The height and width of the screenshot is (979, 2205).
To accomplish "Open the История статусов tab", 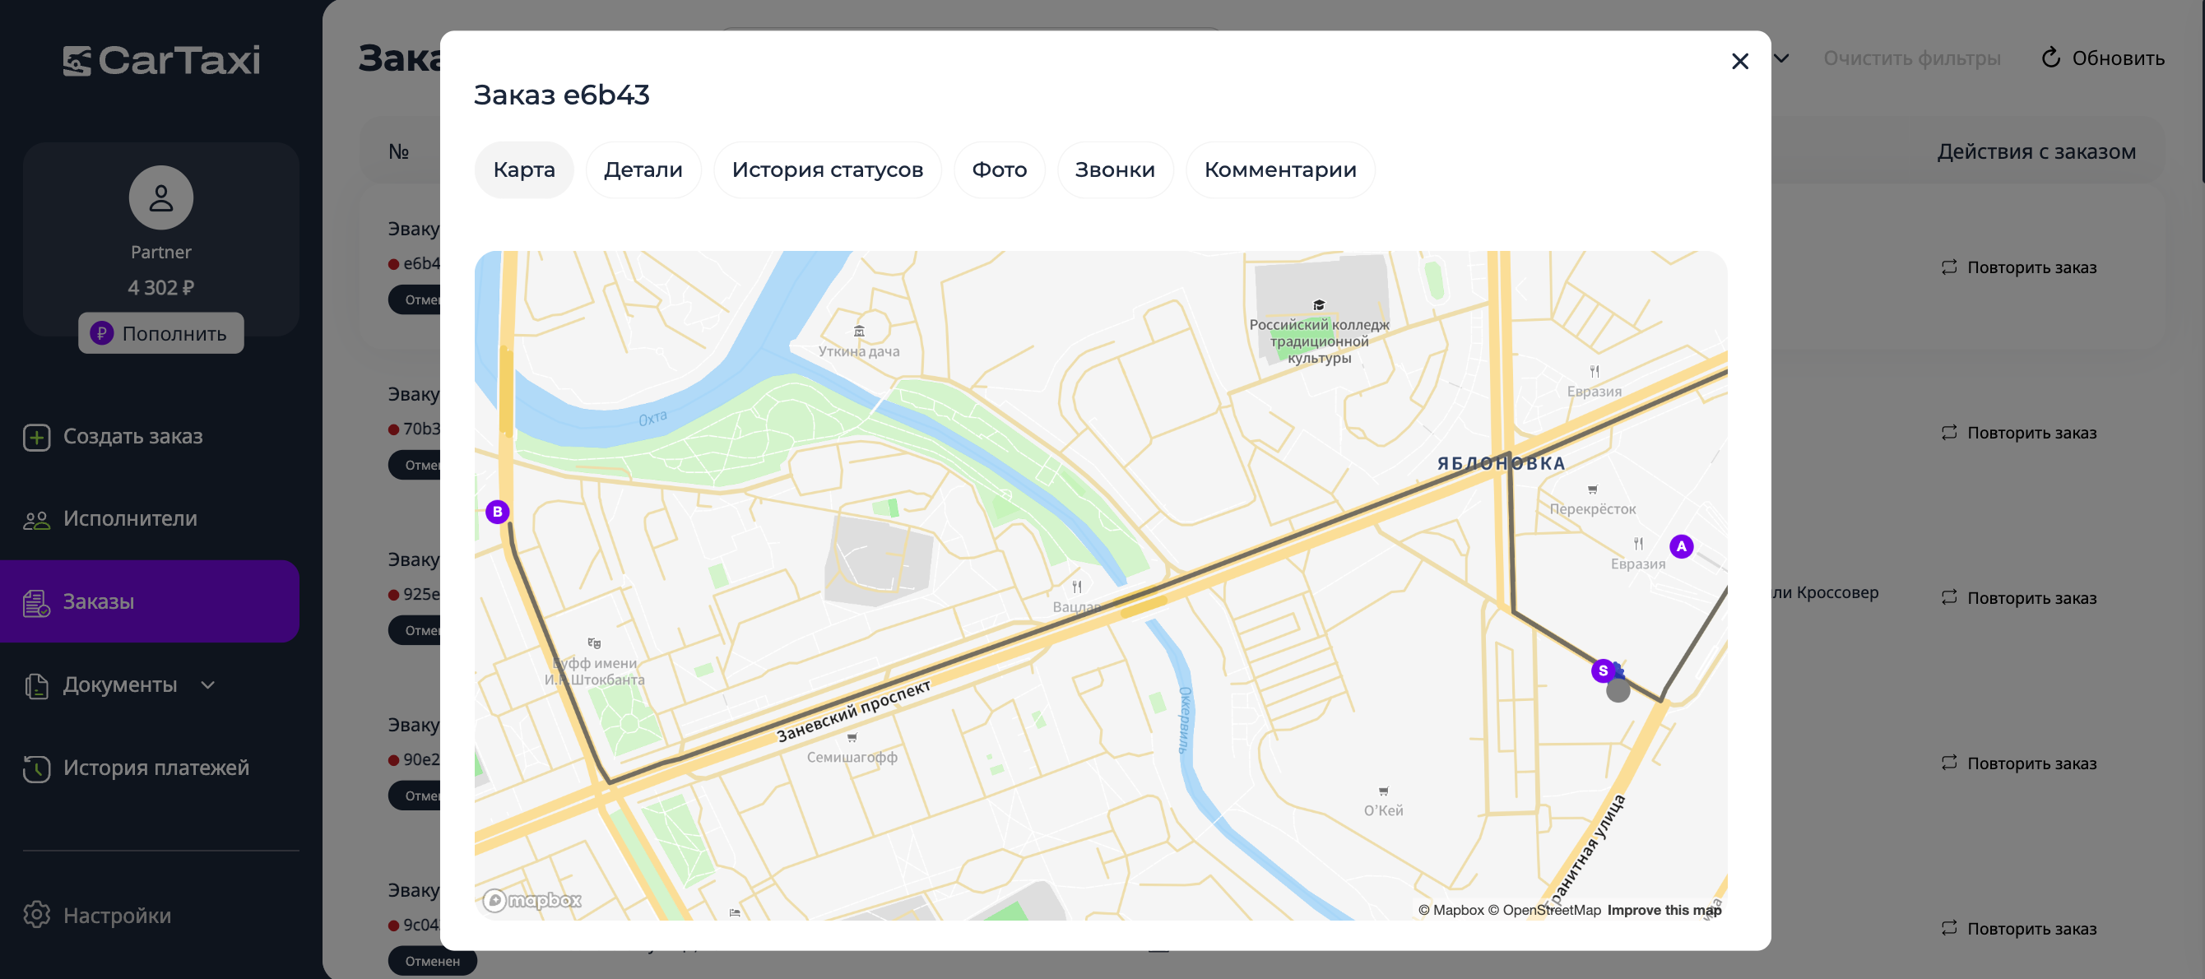I will pyautogui.click(x=827, y=169).
